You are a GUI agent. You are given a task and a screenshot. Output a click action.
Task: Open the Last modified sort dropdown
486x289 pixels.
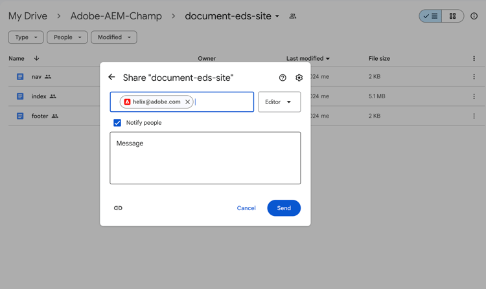pos(308,58)
